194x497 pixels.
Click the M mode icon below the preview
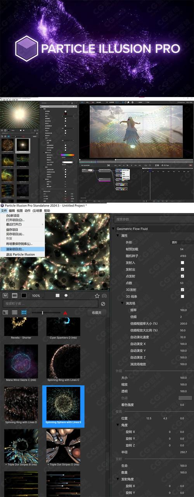click(5, 295)
